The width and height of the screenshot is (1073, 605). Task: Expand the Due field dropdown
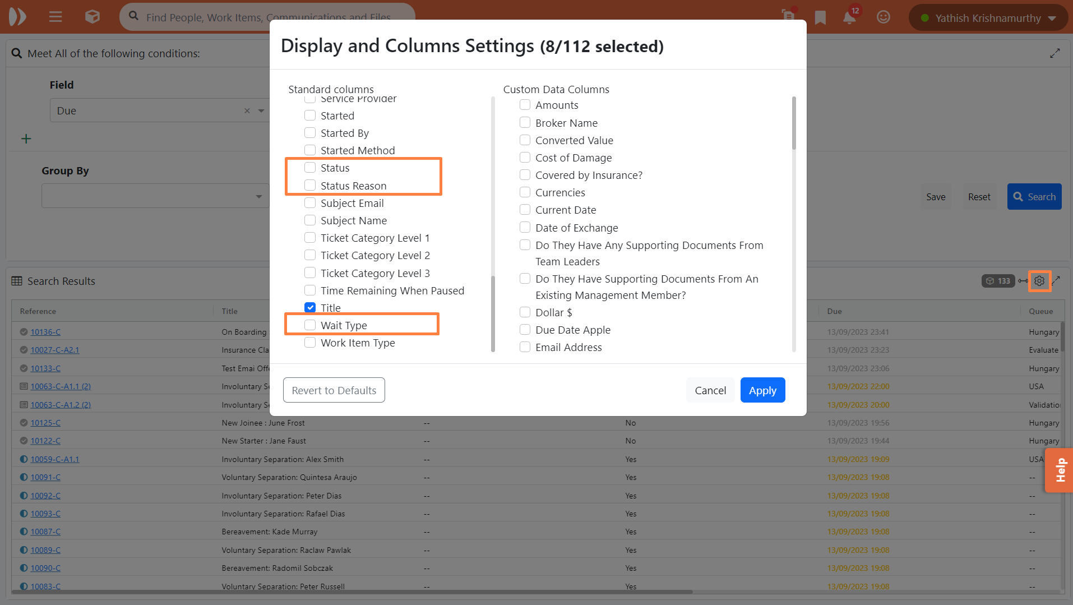[261, 111]
